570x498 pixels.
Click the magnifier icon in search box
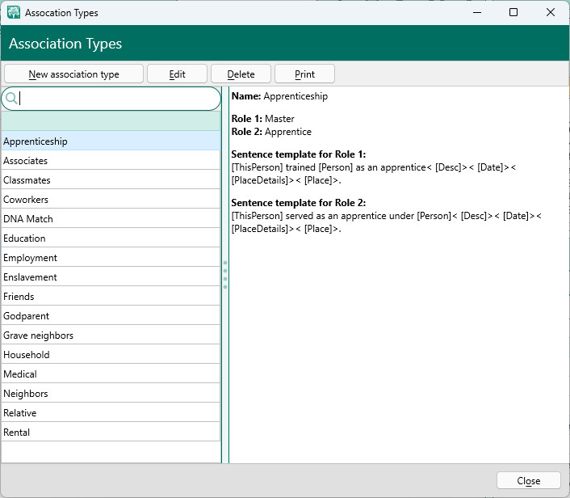click(11, 99)
